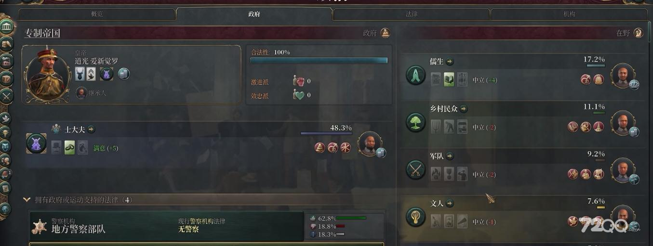This screenshot has height=246, width=653.
Task: Click the 合法性 100% progress bar
Action: coord(319,61)
